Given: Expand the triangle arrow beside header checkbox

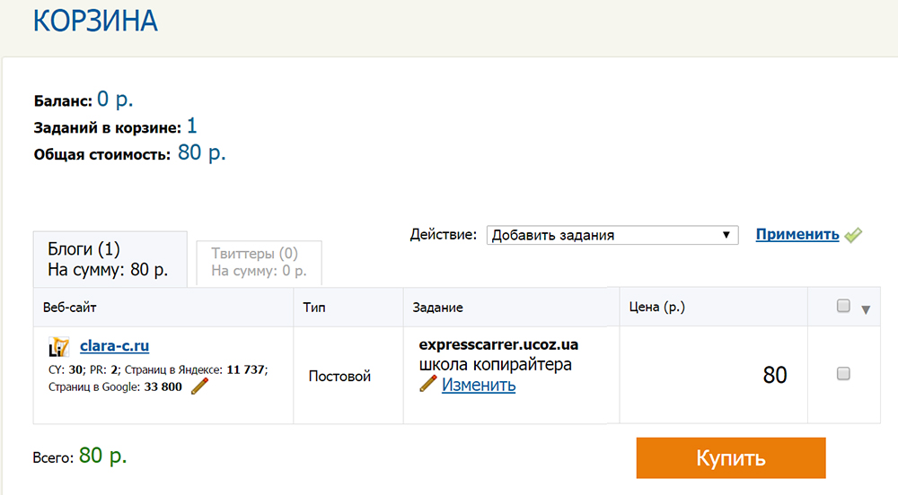Looking at the screenshot, I should pos(866,309).
